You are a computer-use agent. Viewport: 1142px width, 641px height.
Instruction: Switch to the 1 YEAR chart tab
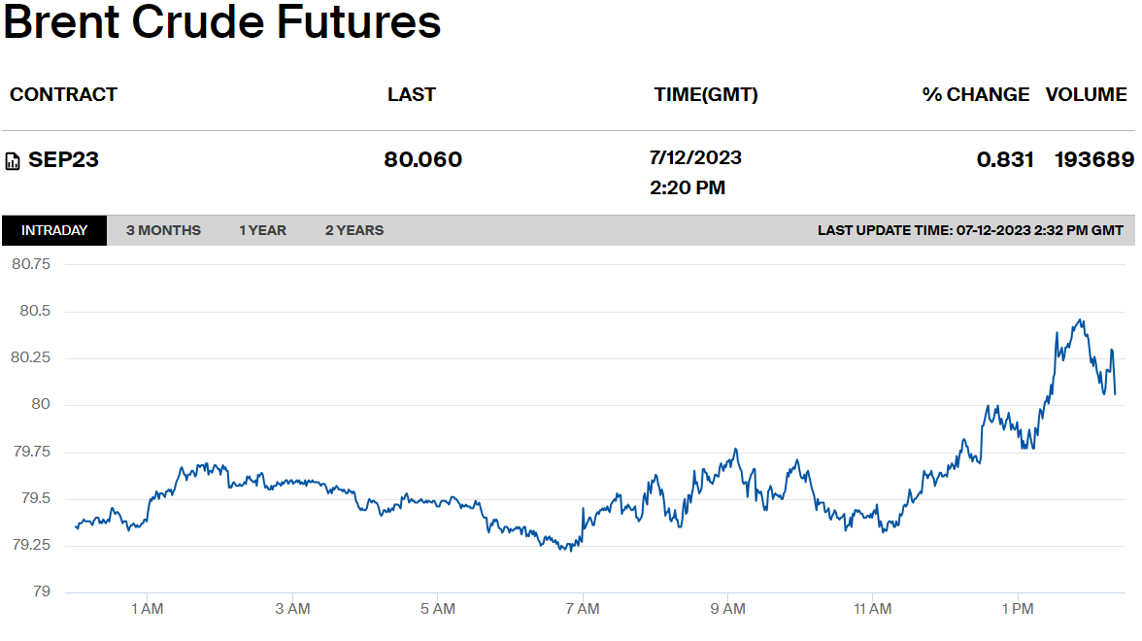point(263,230)
